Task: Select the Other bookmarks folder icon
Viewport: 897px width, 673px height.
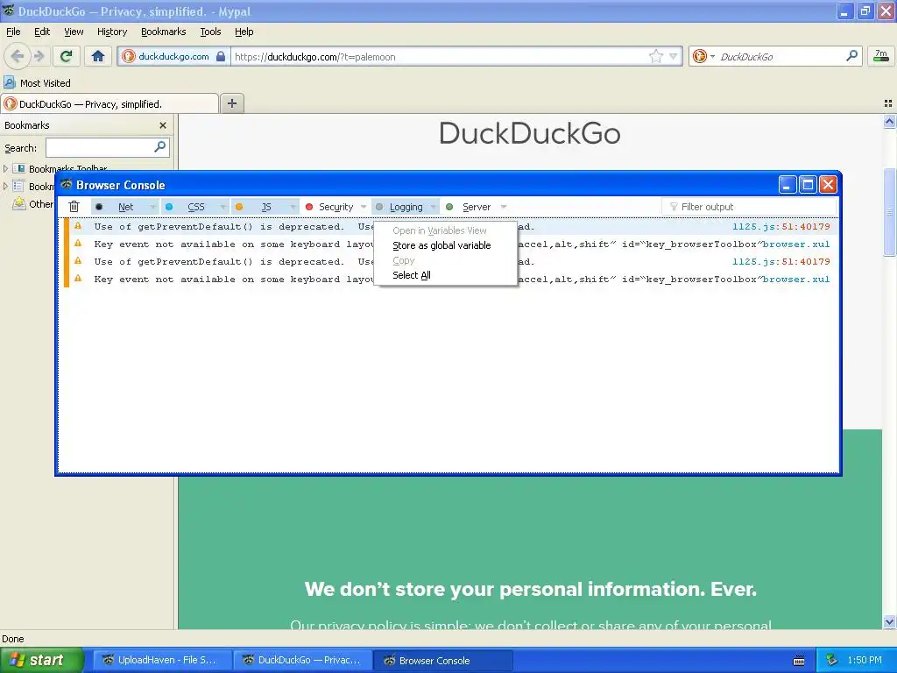Action: pyautogui.click(x=19, y=203)
